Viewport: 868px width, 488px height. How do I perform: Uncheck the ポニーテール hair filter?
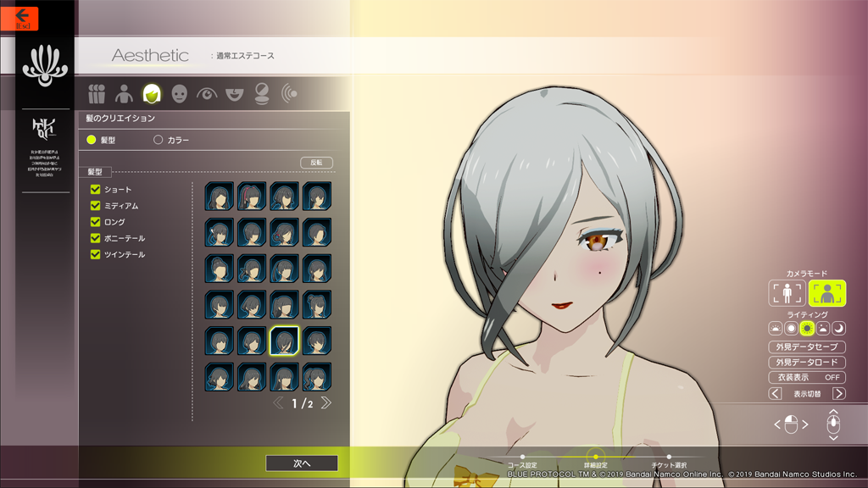pyautogui.click(x=96, y=238)
